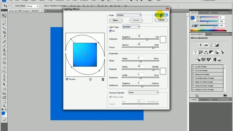Screen dimensions: 233x131
Task: Add a Brightness/Contrast adjustment
Action: point(201,45)
